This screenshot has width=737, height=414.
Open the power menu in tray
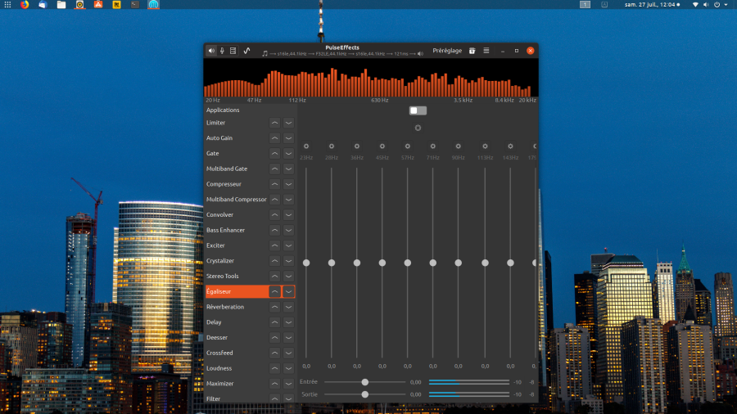717,5
